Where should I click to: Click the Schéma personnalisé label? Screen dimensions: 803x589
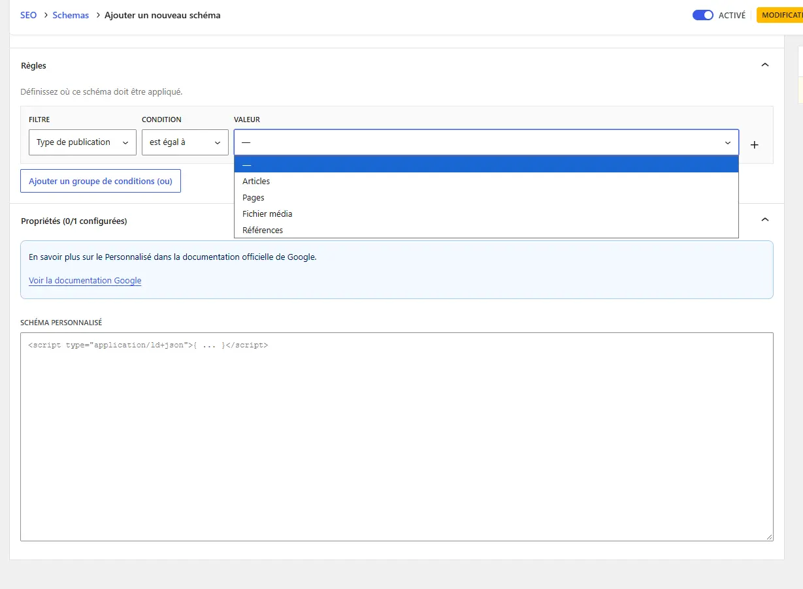(x=61, y=323)
